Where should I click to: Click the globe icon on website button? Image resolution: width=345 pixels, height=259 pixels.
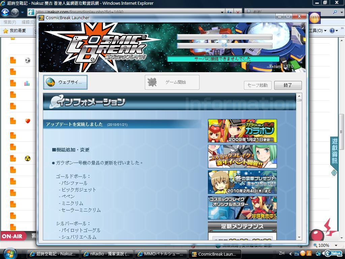(x=51, y=82)
